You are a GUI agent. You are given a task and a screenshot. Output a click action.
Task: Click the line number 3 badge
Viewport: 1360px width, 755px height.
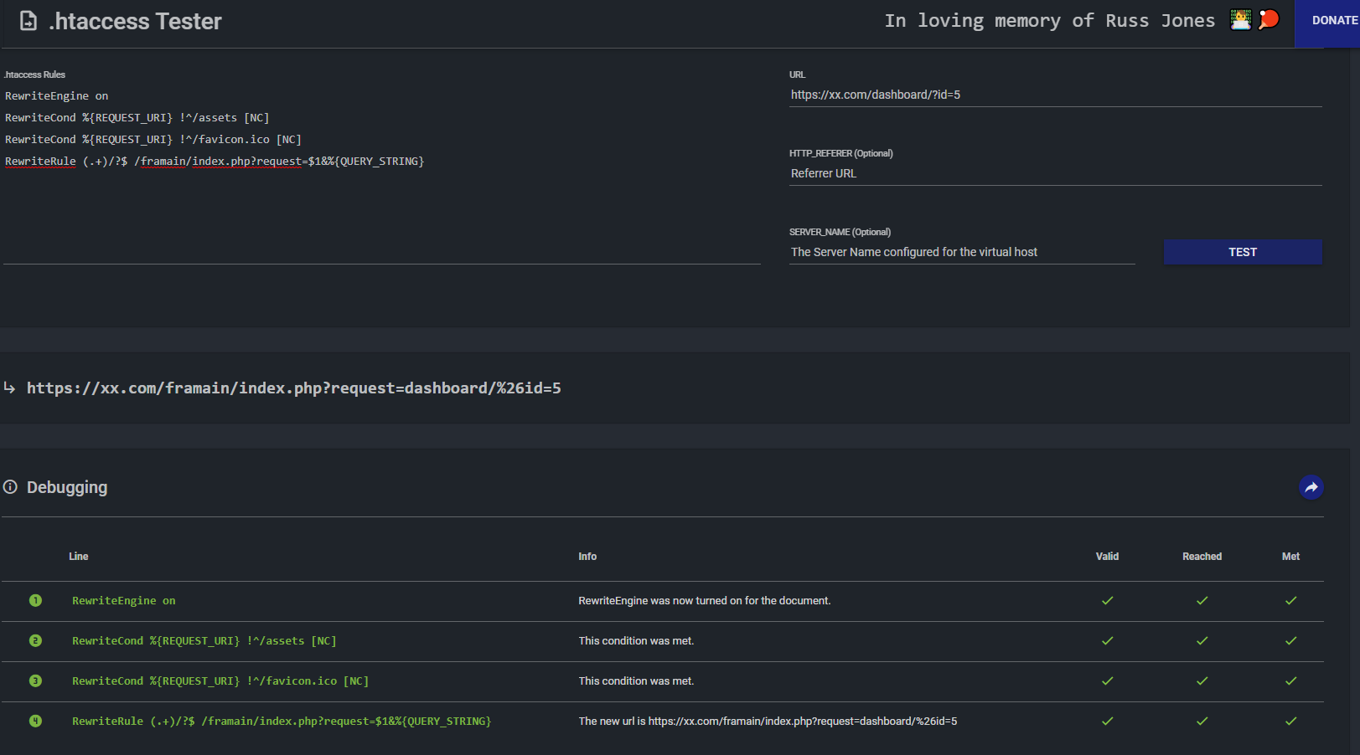click(x=35, y=681)
